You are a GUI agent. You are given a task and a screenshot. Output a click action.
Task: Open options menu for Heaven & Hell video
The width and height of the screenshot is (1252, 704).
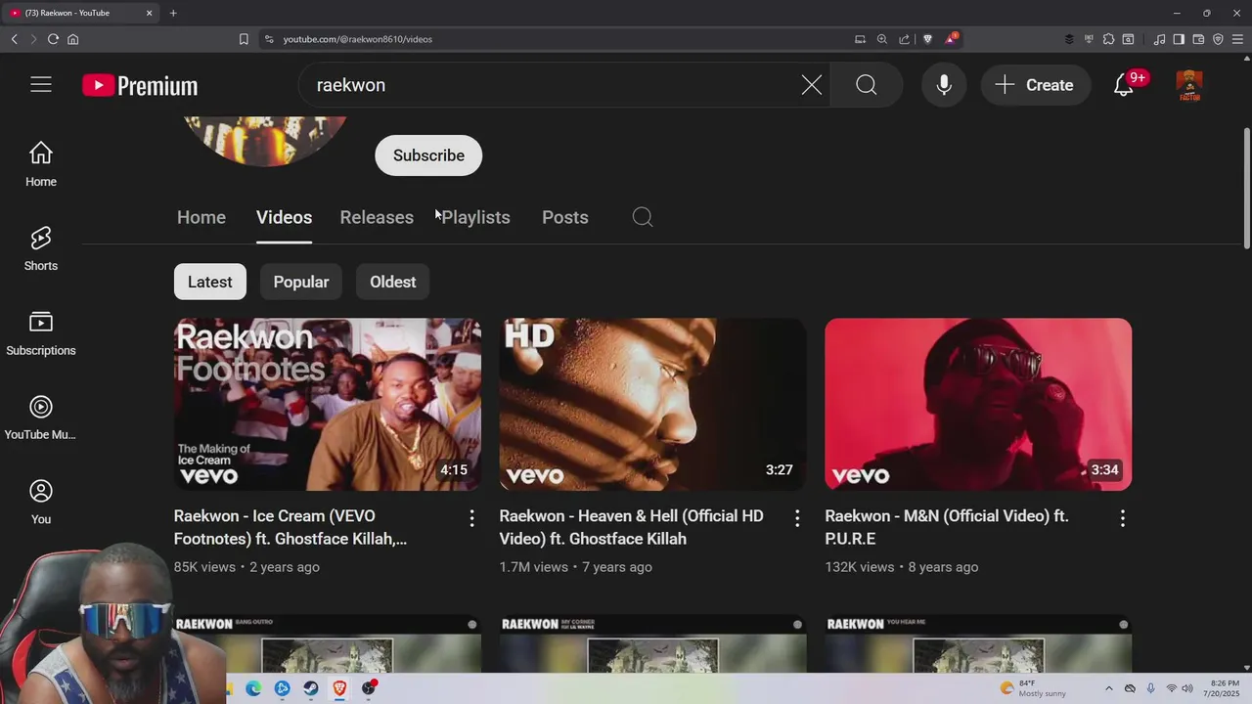pos(797,518)
